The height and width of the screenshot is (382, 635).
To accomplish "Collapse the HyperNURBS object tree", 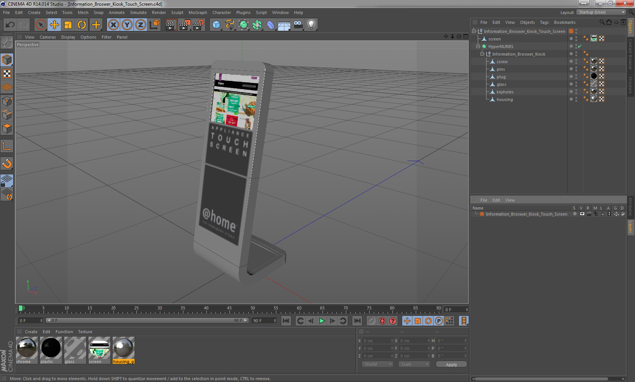I will [478, 47].
